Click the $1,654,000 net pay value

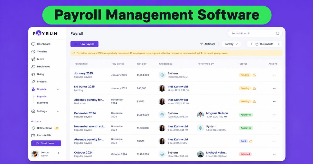coord(143,75)
